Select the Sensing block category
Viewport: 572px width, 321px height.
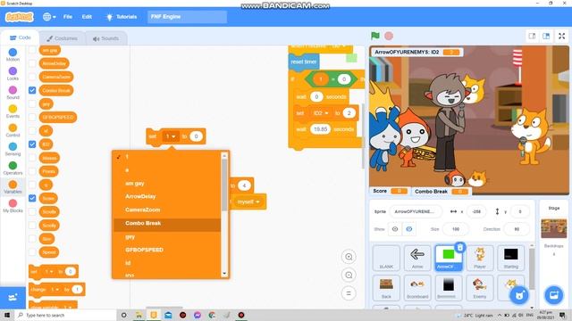click(x=13, y=149)
